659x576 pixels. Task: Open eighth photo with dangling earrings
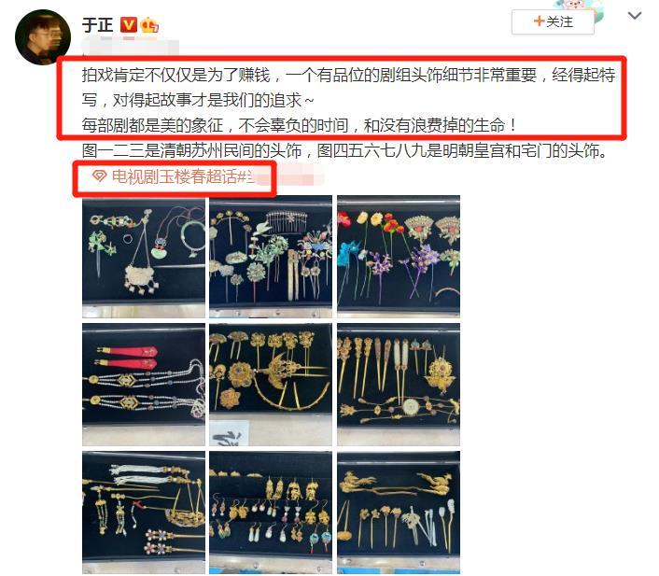271,513
